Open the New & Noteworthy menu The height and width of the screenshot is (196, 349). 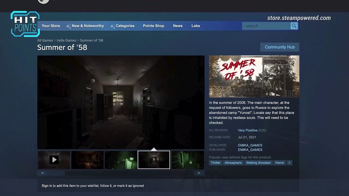(85, 26)
